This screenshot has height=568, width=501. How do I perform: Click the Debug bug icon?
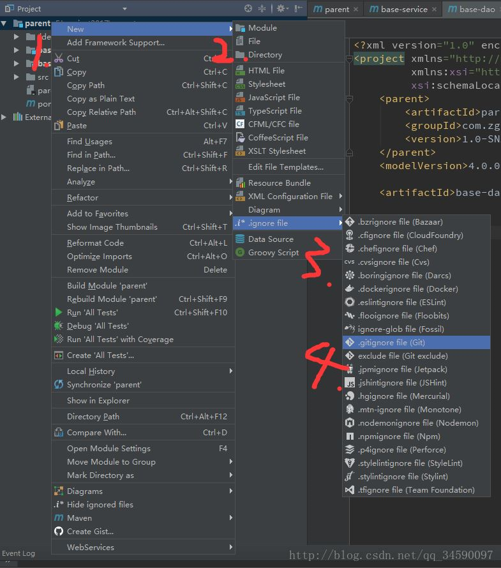[59, 325]
